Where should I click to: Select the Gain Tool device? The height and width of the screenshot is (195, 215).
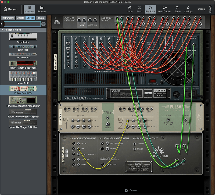[x=23, y=48]
